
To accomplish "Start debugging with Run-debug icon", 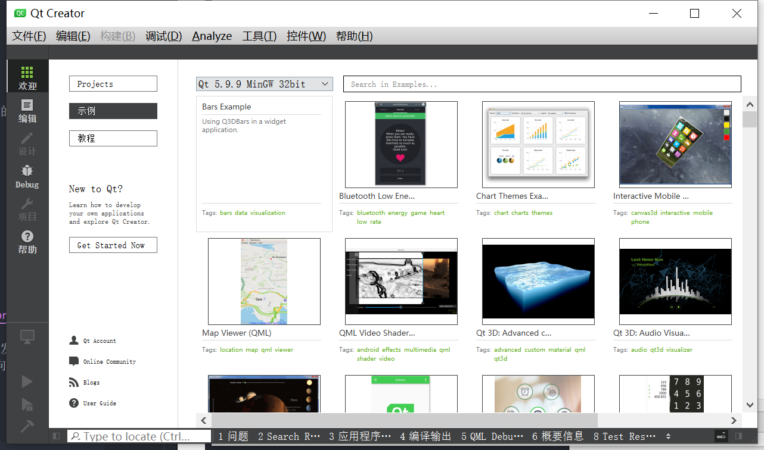I will (x=27, y=405).
